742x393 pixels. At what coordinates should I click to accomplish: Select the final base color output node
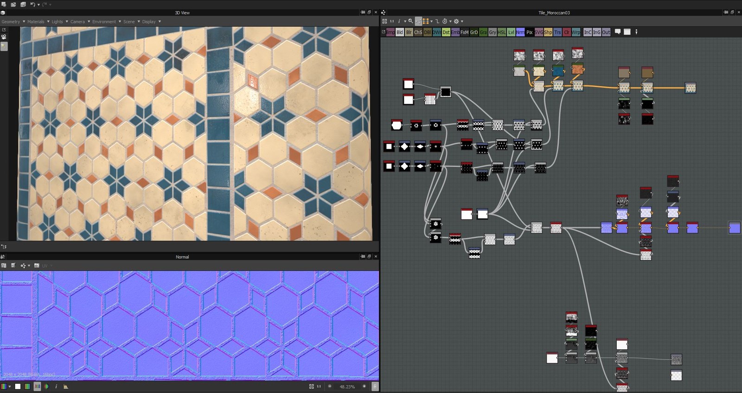pos(691,88)
